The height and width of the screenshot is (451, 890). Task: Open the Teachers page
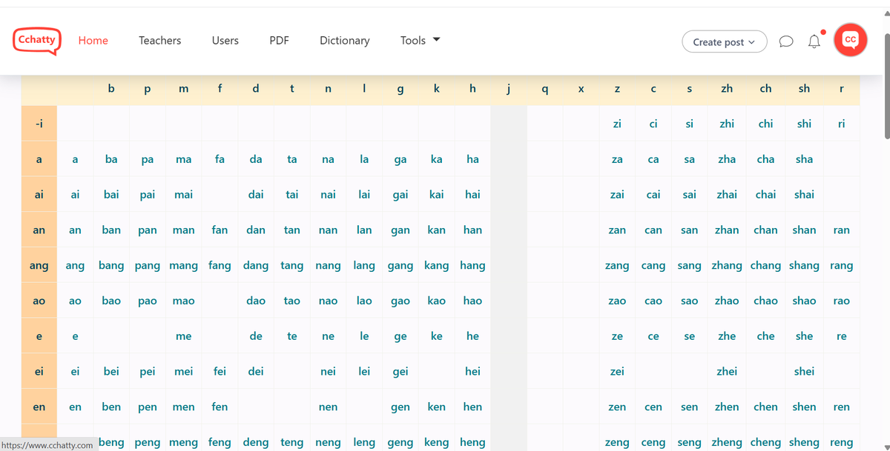point(159,40)
